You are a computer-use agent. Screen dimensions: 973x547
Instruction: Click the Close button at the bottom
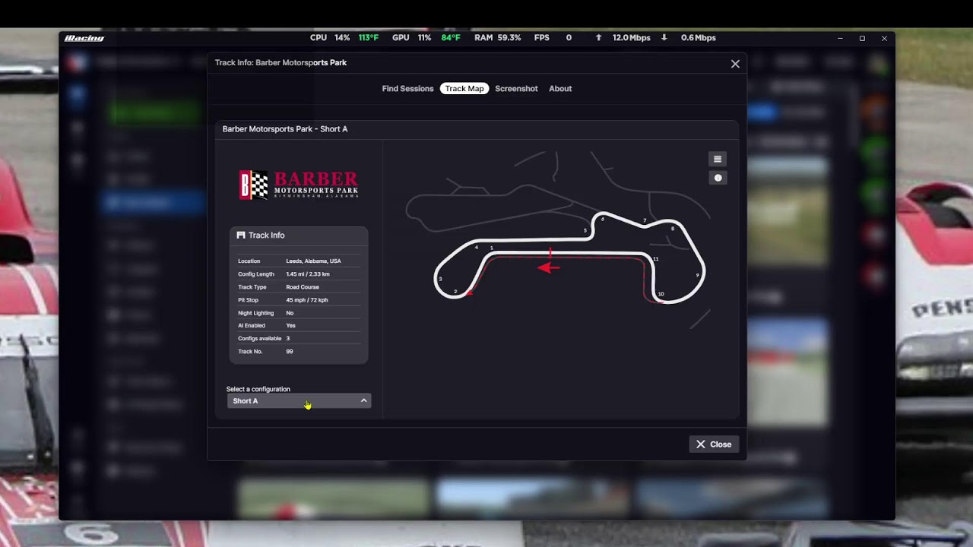[x=714, y=444]
